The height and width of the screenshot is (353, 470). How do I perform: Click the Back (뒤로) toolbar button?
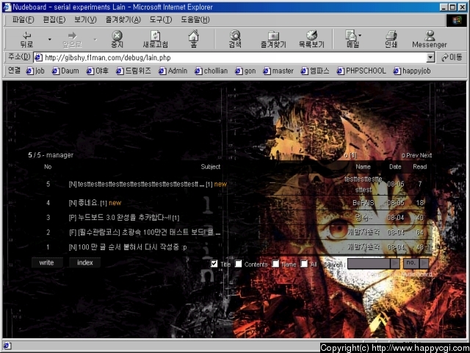pyautogui.click(x=26, y=40)
